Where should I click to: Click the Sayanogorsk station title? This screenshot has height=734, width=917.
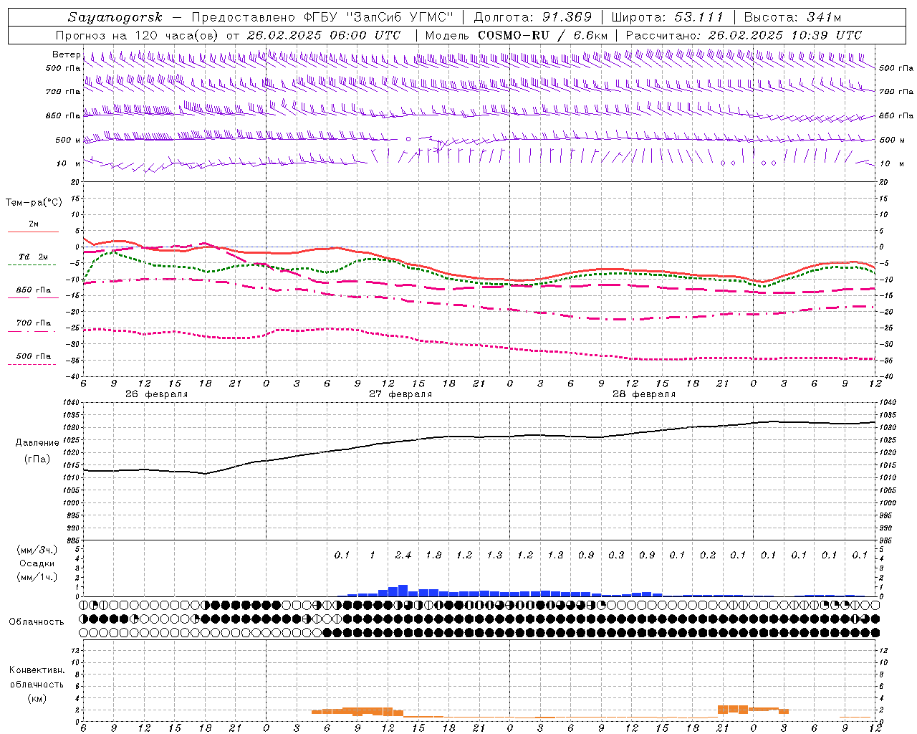pyautogui.click(x=115, y=17)
